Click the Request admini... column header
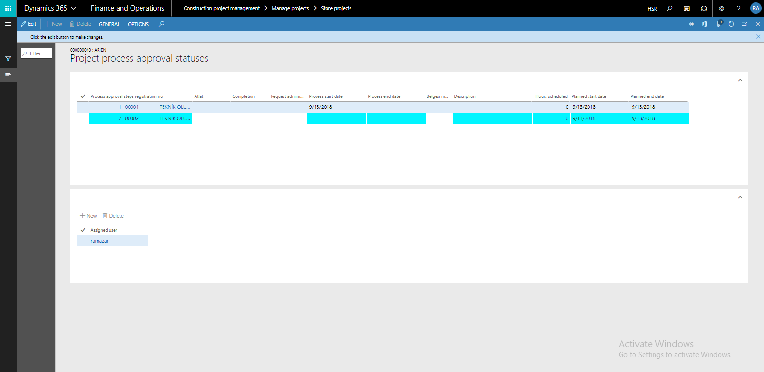Viewport: 764px width, 372px height. 287,96
